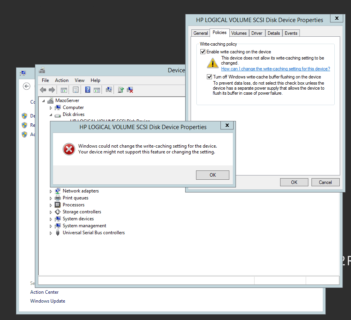The image size is (351, 320).
Task: Click the Back arrow in Device Manager toolbar
Action: click(x=43, y=90)
